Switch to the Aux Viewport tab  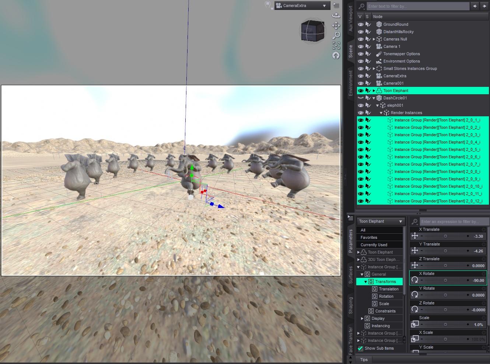(x=350, y=18)
